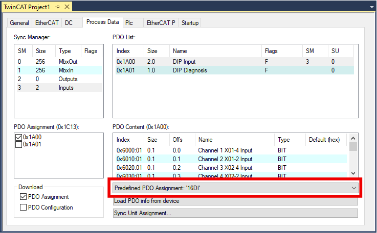
Task: Click PDO Content Default (hex) column header
Action: (326, 140)
